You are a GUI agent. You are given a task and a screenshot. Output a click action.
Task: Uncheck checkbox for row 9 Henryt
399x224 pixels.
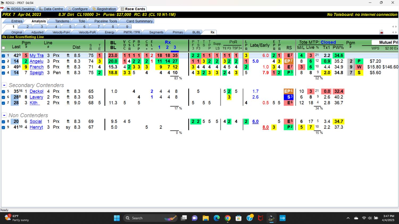point(3,127)
